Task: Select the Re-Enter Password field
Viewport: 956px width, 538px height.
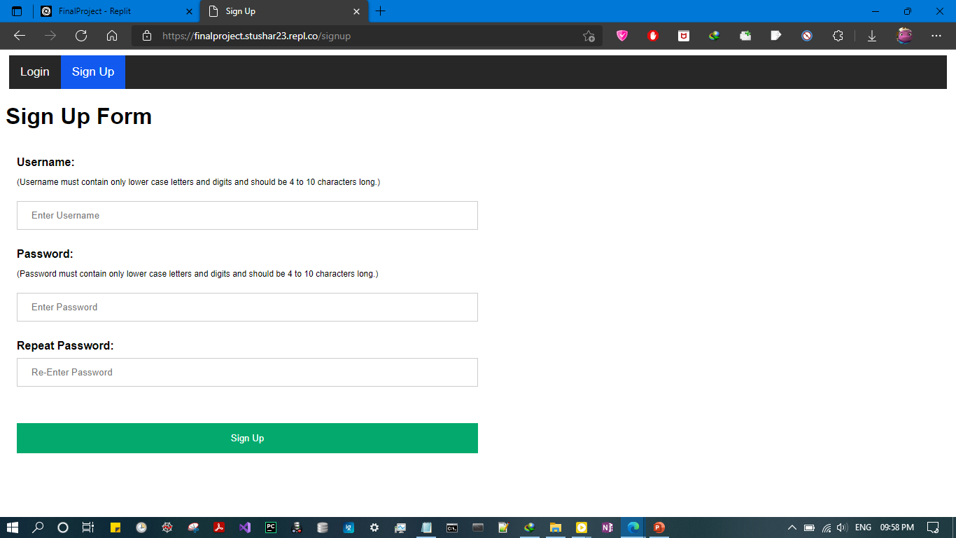Action: (247, 373)
